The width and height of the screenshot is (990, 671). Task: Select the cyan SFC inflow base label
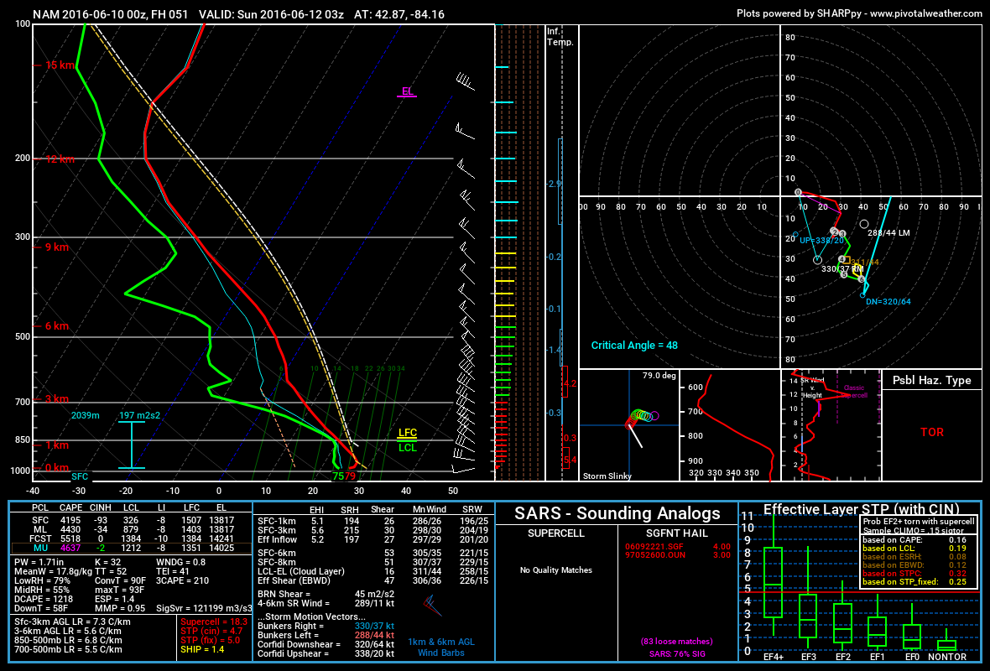click(80, 476)
